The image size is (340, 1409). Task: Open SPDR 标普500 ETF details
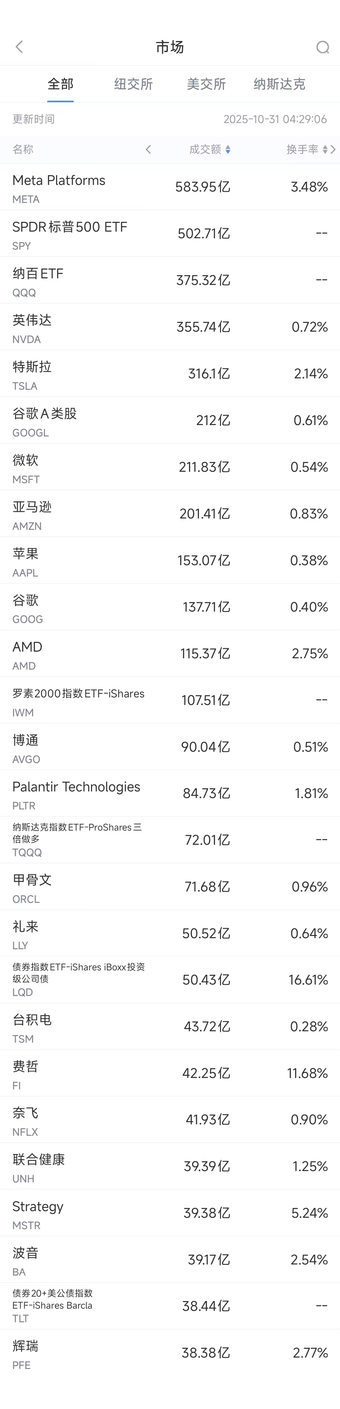coord(170,234)
